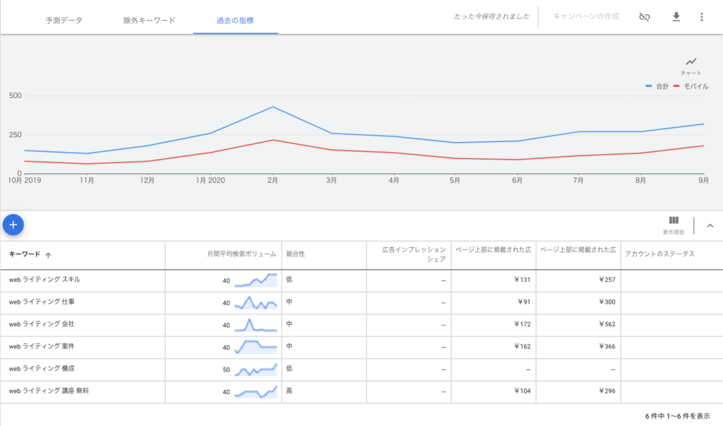
Task: Select keyword web ライティング 案件
Action: point(42,346)
